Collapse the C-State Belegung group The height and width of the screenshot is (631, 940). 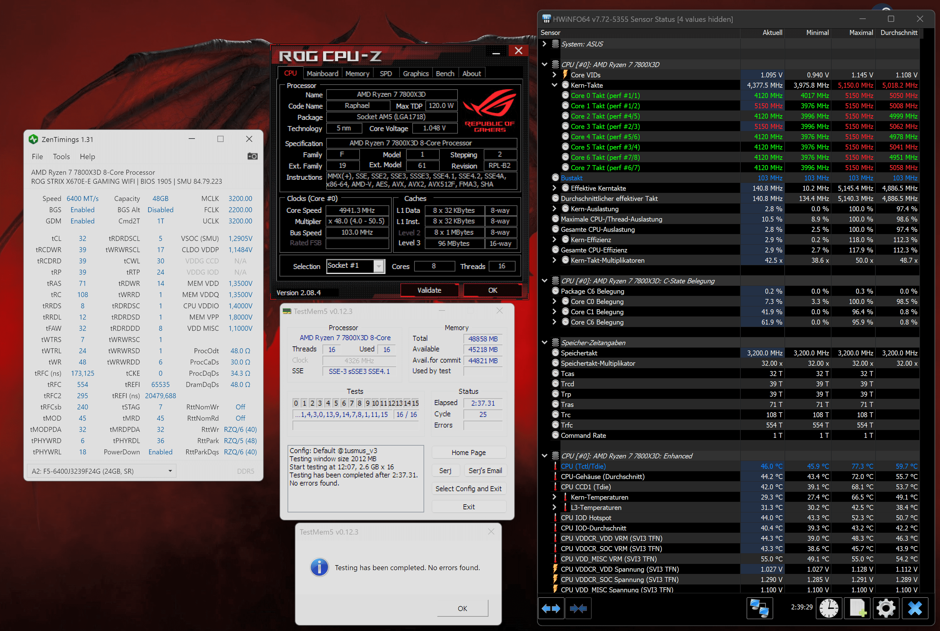click(x=544, y=281)
